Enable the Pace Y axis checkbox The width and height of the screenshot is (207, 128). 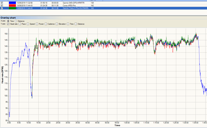click(x=20, y=24)
